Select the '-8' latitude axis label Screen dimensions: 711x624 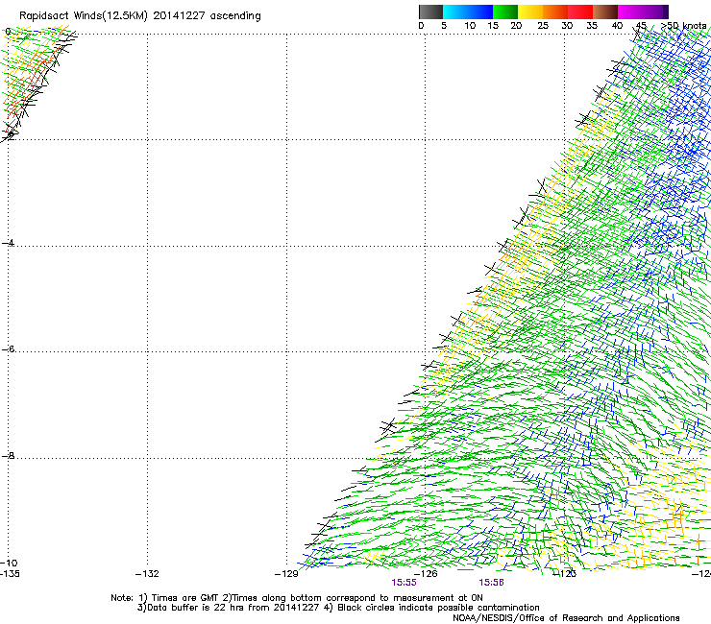pyautogui.click(x=8, y=455)
